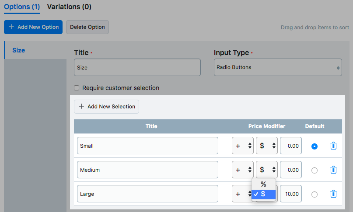Click the option Title field containing Size
This screenshot has width=353, height=212.
137,68
